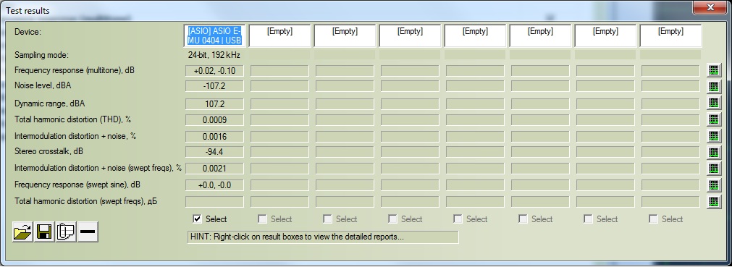This screenshot has width=732, height=267.
Task: Open graph for Frequency response (multitone)
Action: (x=714, y=70)
